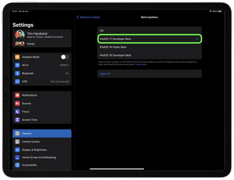Screen dimensions: 234x180
Task: Go back to Software Update
Action: 89,17
